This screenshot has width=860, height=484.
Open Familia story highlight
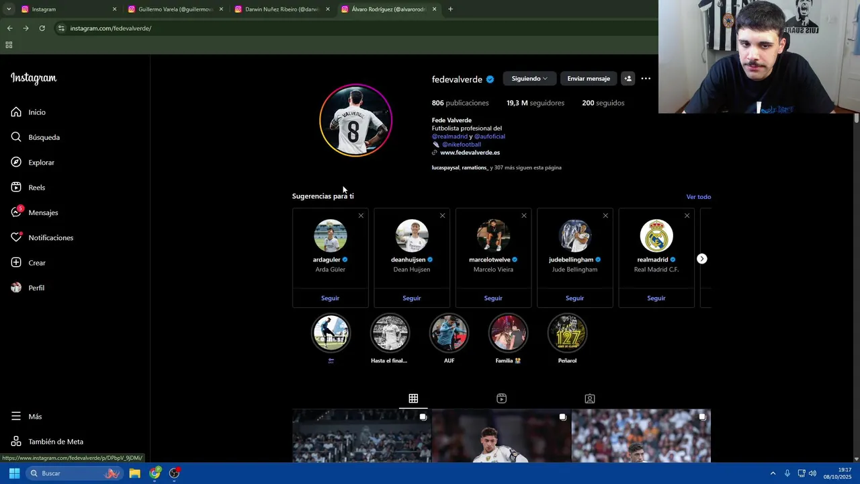tap(508, 333)
